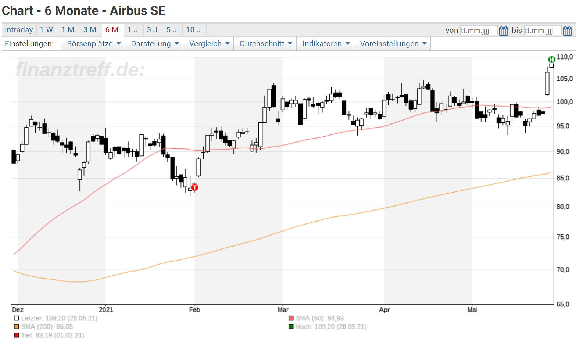Open the Durchschnitt dropdown menu
The image size is (576, 348).
266,44
